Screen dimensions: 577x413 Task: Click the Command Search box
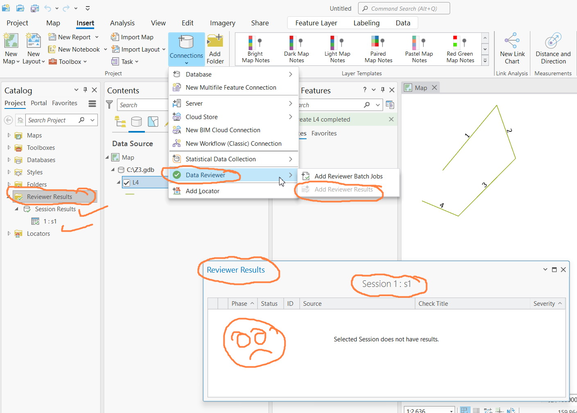(x=404, y=8)
